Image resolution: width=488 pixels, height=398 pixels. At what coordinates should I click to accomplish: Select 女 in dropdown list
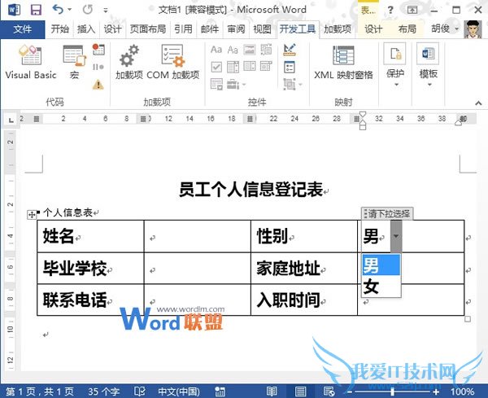381,286
